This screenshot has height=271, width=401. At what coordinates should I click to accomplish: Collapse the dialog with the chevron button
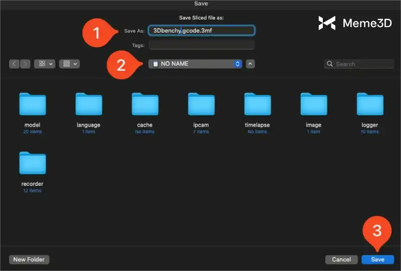tap(251, 64)
